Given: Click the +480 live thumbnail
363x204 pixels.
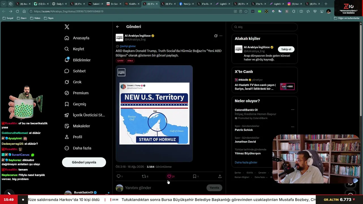Looking at the screenshot, I should click(x=287, y=86).
